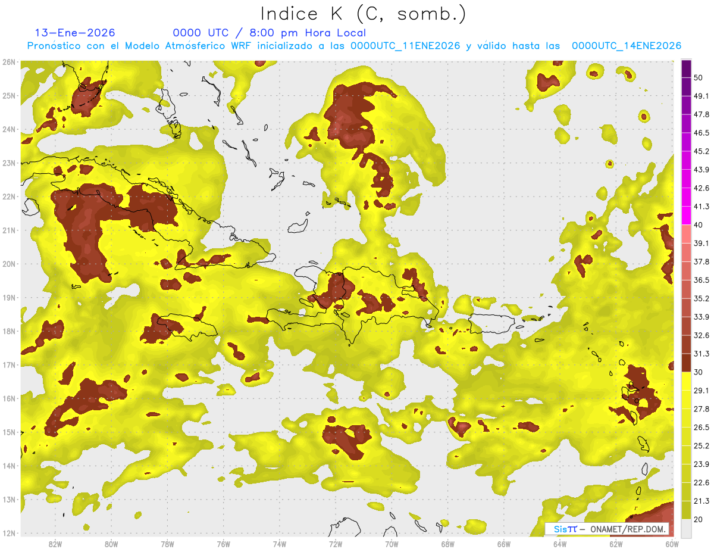Click the light gray swatch below value 20
The image size is (714, 552).
[x=686, y=528]
